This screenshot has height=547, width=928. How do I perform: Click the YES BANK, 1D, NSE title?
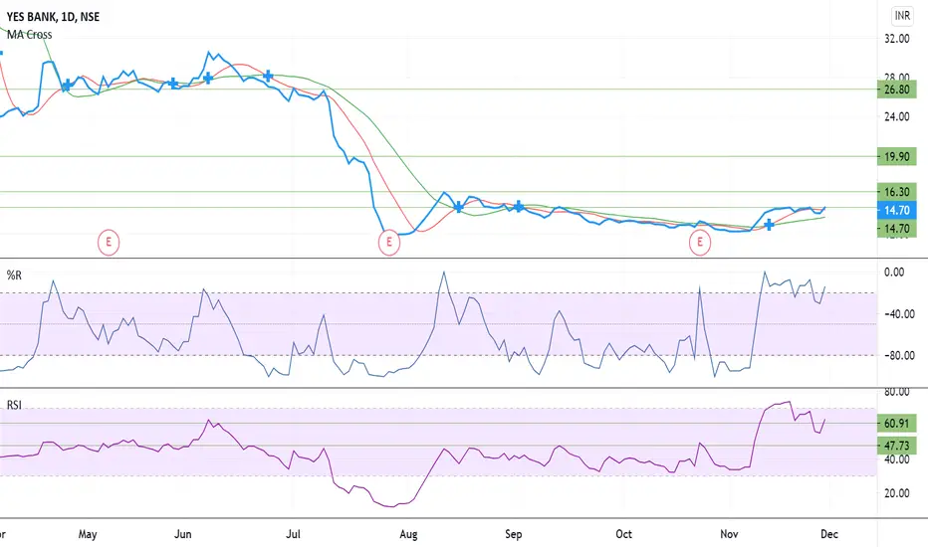pyautogui.click(x=53, y=17)
